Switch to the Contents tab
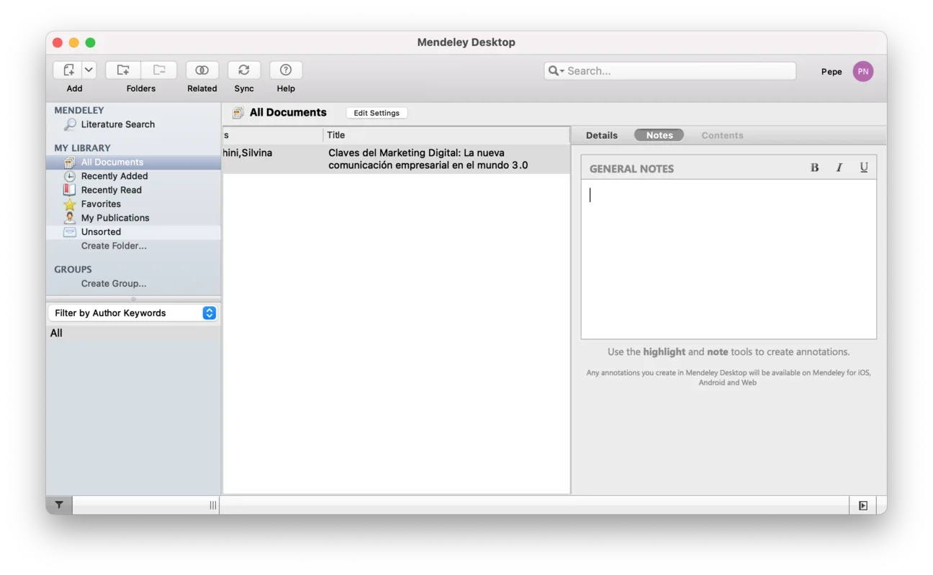 click(x=722, y=135)
